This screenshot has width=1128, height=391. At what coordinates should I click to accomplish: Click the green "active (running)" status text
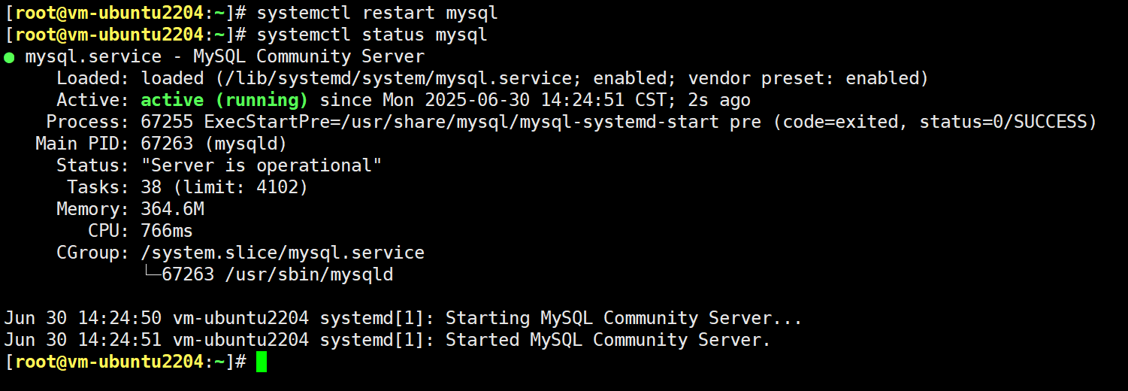(224, 100)
